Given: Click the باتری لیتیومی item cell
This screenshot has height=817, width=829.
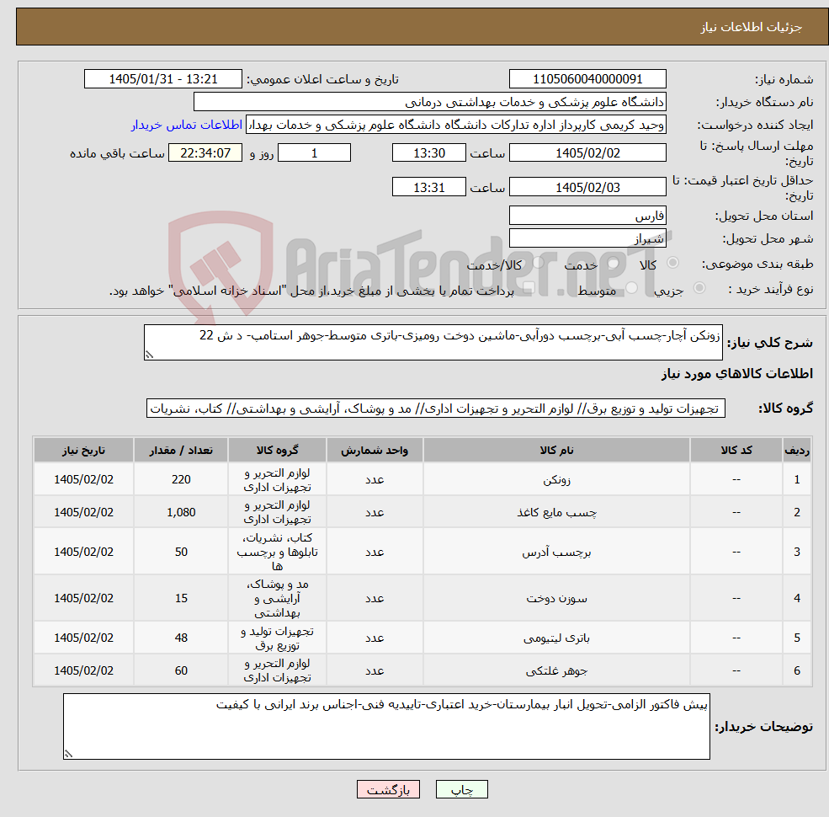Looking at the screenshot, I should click(556, 638).
